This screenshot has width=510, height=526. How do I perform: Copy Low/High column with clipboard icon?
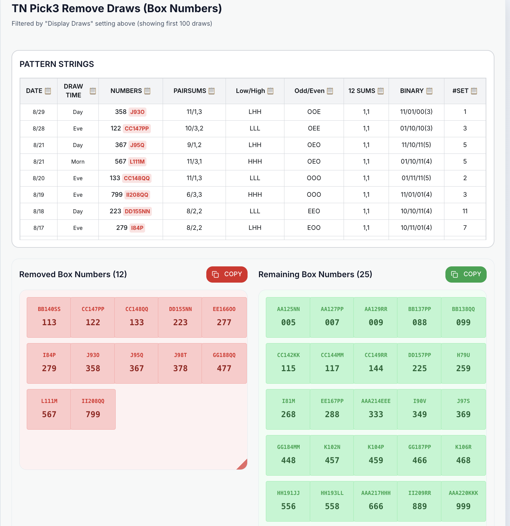271,91
